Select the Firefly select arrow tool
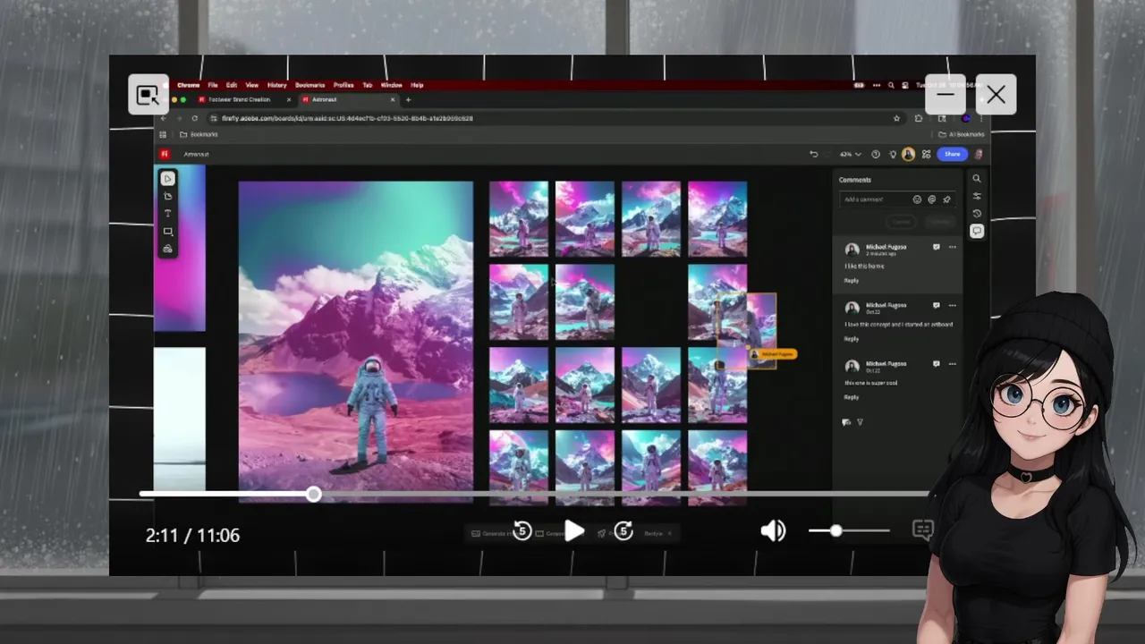The width and height of the screenshot is (1145, 644). (x=167, y=179)
